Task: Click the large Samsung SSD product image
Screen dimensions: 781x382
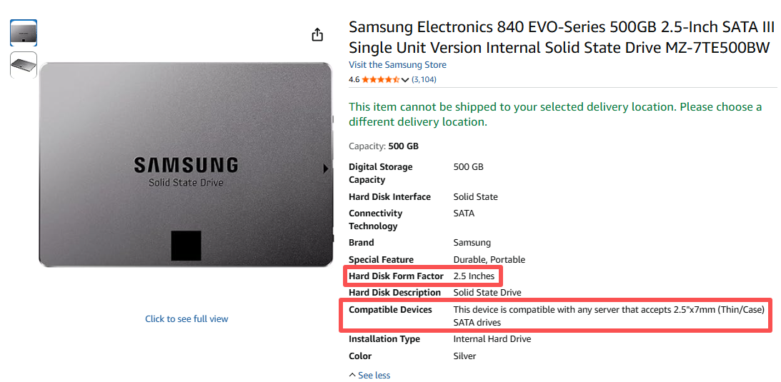Action: (186, 165)
